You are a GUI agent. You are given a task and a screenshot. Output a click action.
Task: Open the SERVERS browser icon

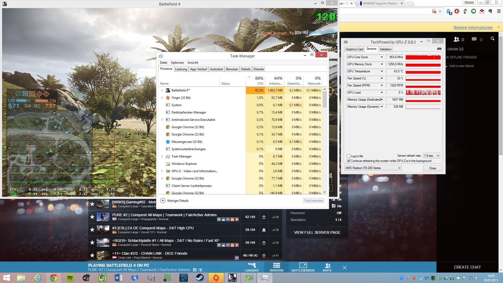coord(276,265)
